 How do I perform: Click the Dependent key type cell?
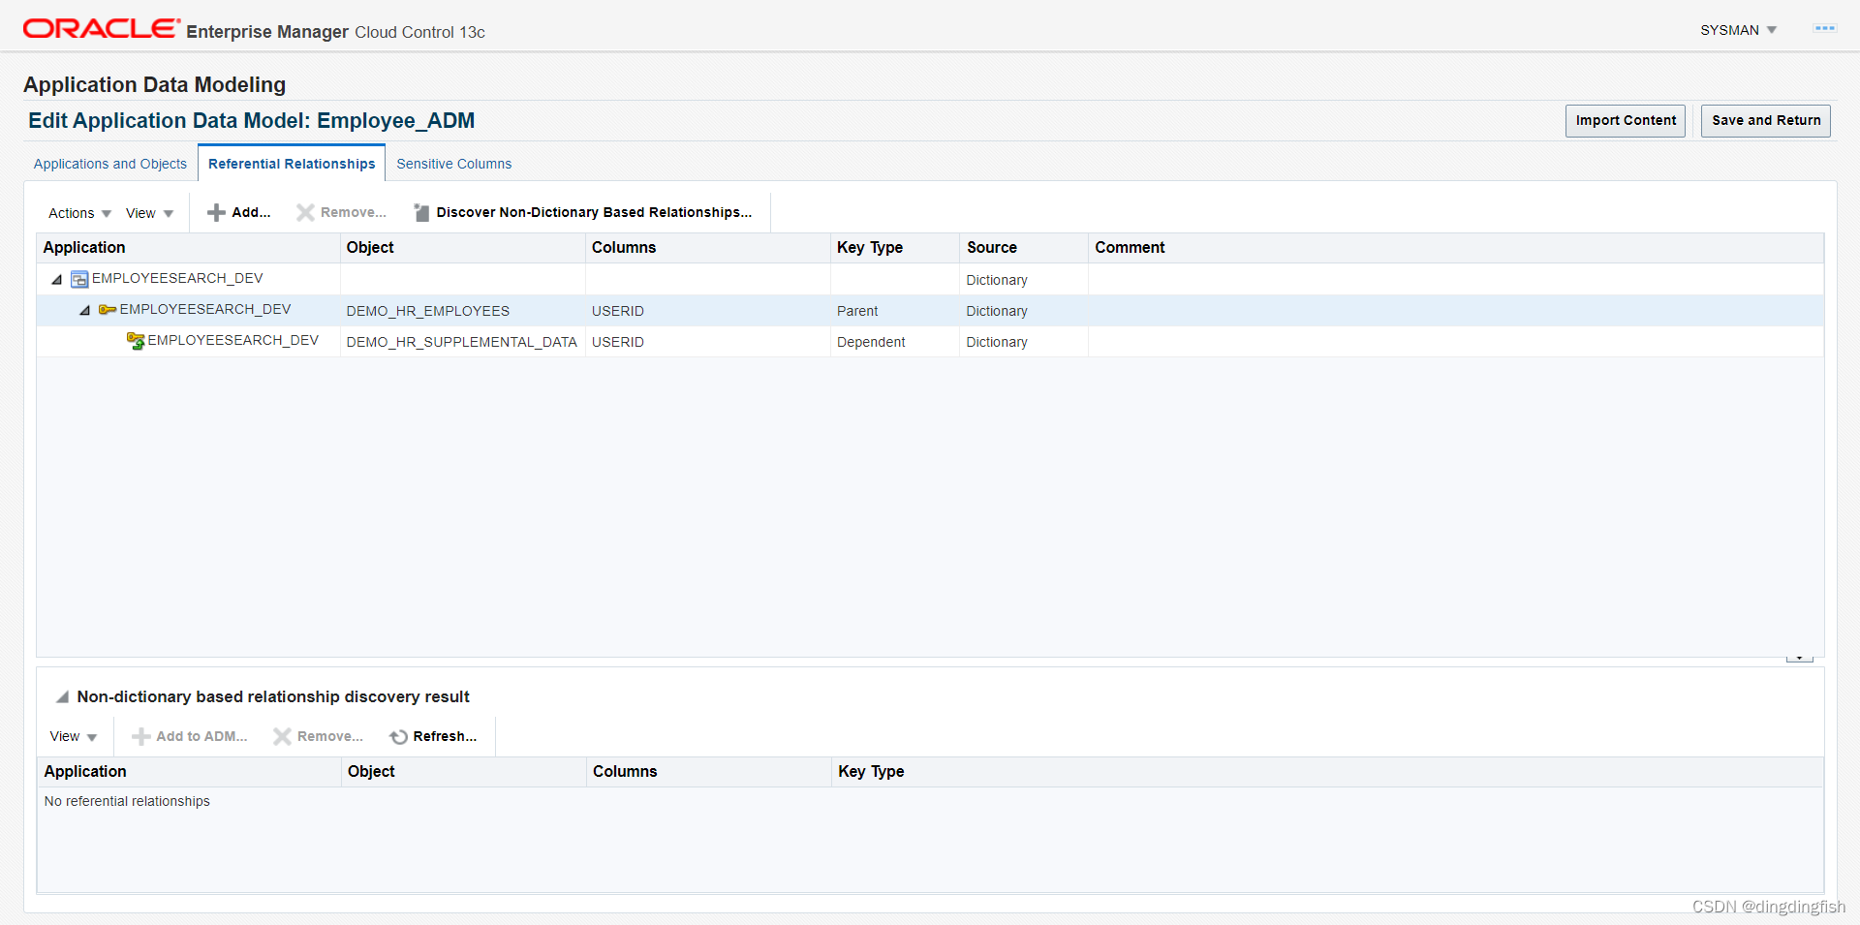895,342
